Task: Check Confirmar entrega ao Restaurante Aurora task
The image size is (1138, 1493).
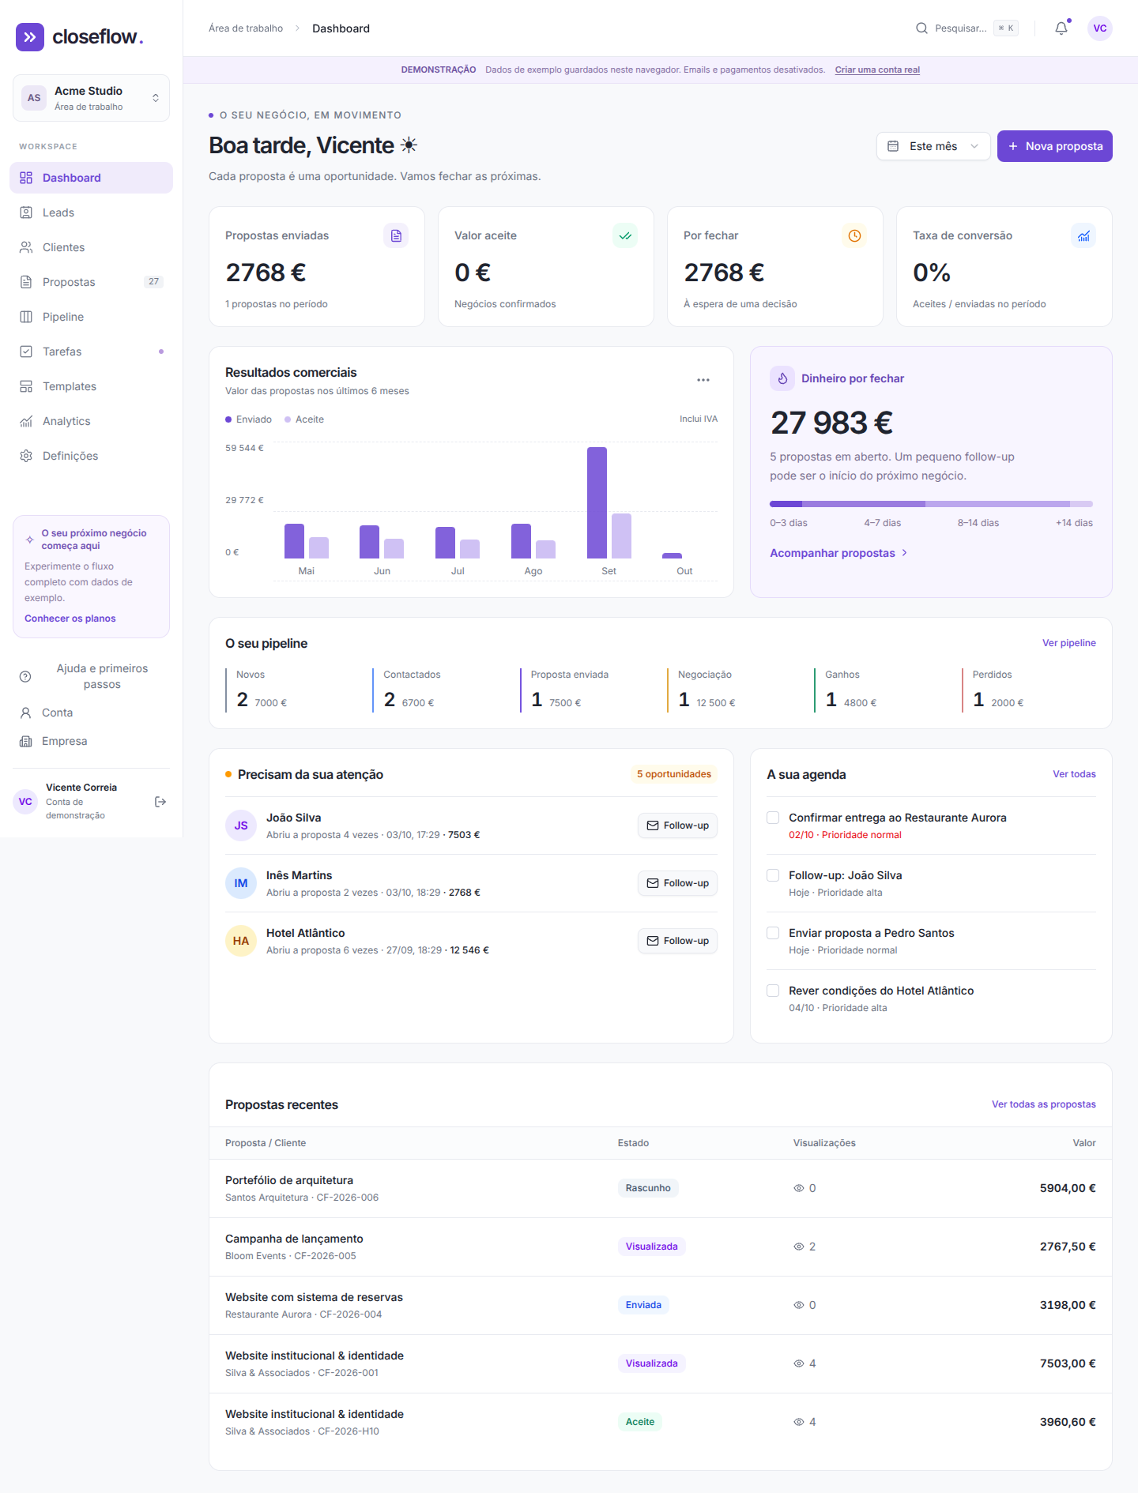Action: 773,818
